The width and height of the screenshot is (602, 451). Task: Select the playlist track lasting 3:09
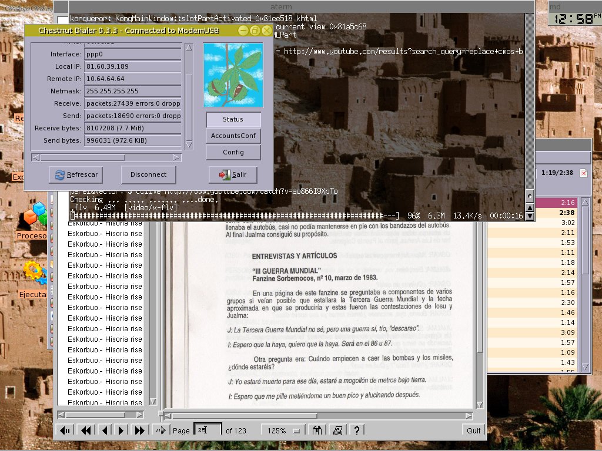coord(533,332)
